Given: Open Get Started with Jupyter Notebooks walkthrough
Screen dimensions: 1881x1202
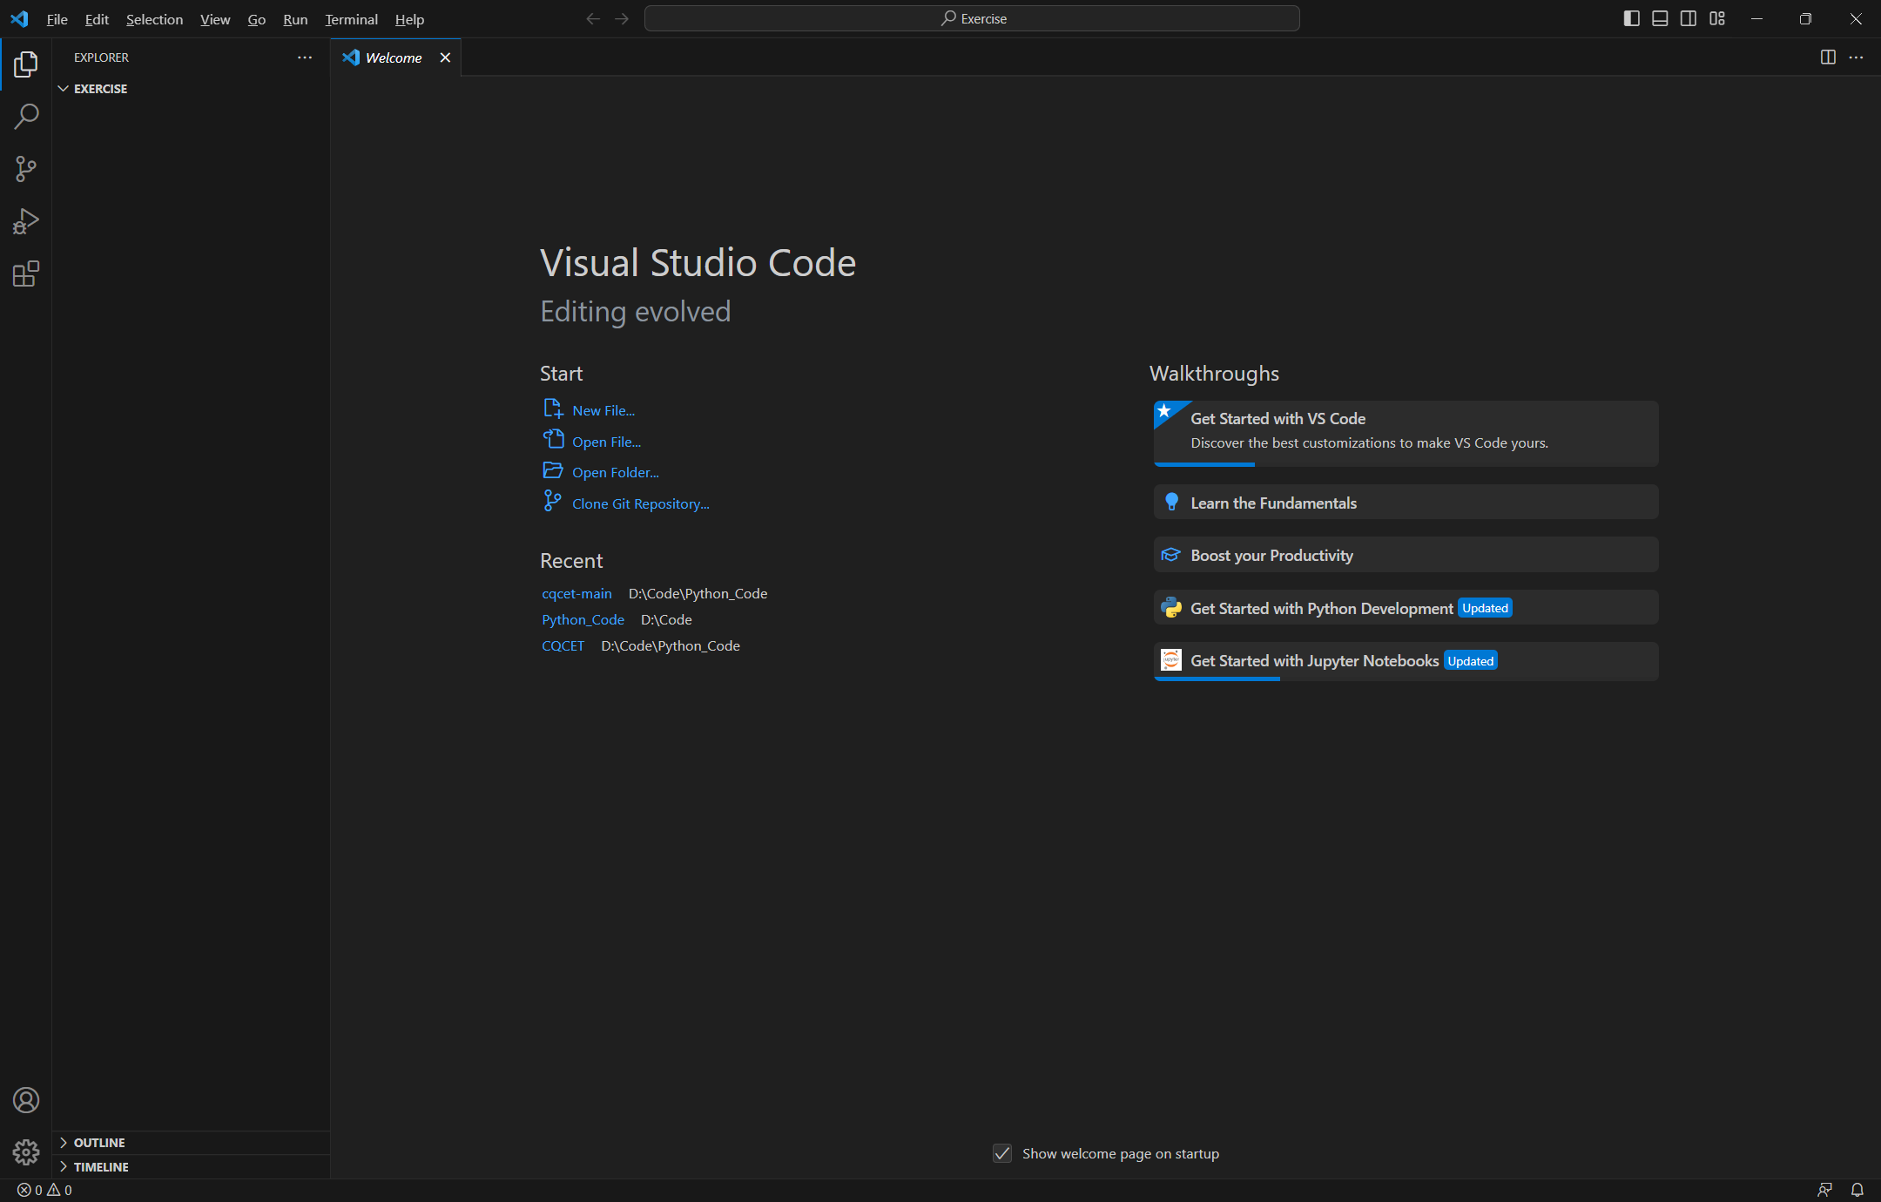Looking at the screenshot, I should pyautogui.click(x=1314, y=660).
